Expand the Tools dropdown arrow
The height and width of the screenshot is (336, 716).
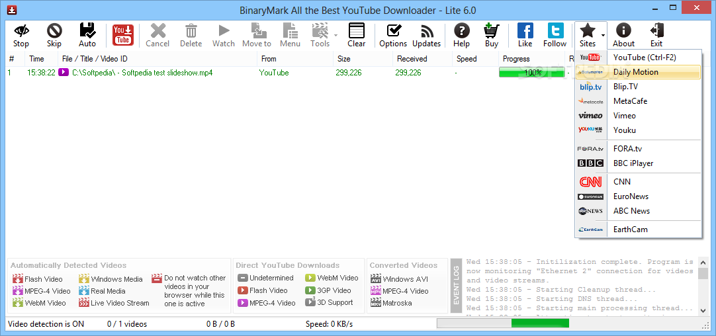[x=336, y=35]
